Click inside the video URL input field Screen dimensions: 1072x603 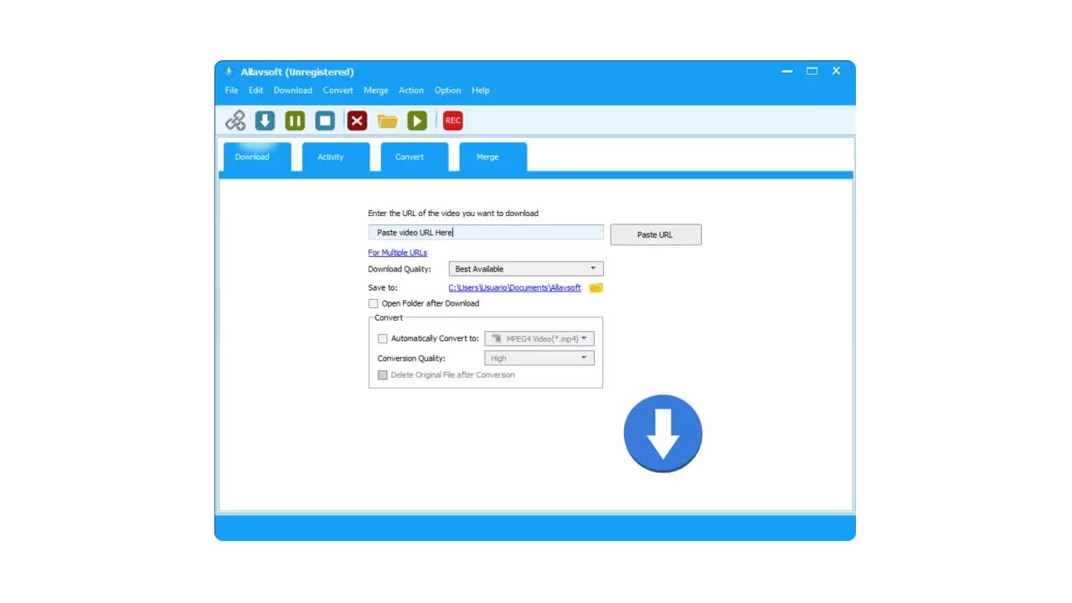(486, 232)
